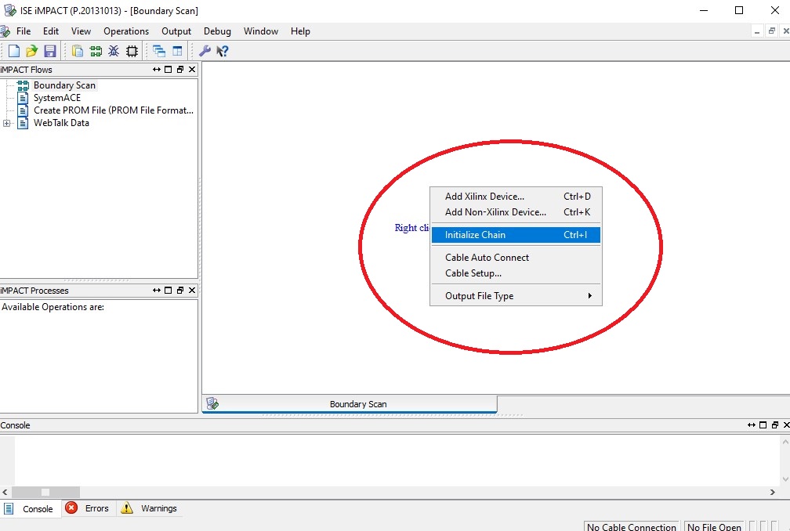Maximize the iMPACT Flows panel

point(169,70)
